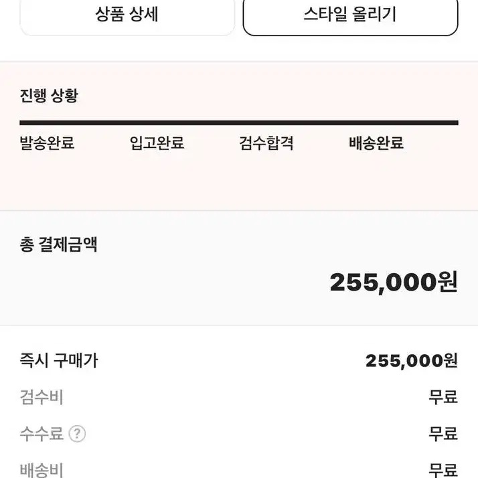Viewport: 478px width, 478px height.
Task: Click the large 255,000원 total amount
Action: [394, 283]
